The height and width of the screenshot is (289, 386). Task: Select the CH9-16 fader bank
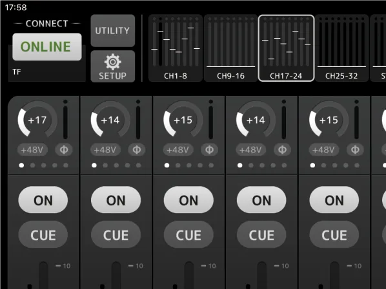pos(230,48)
